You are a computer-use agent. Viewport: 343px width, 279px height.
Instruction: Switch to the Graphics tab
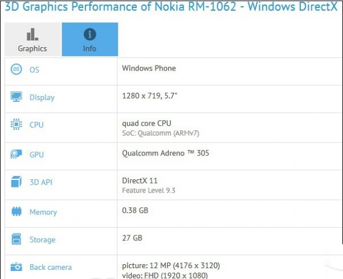pos(32,39)
